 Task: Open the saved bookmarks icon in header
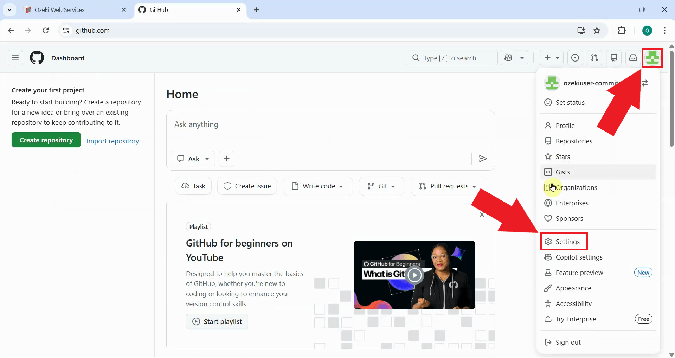pyautogui.click(x=614, y=58)
